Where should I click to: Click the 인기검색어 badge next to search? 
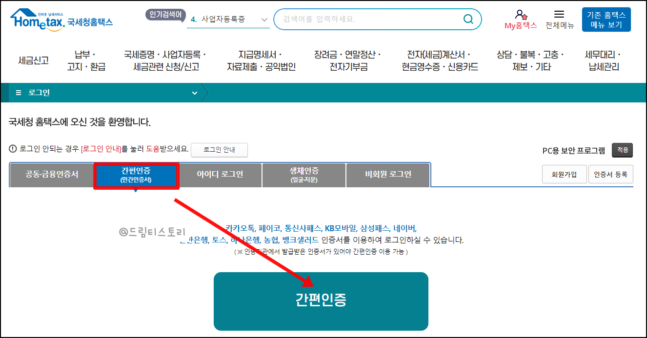point(166,15)
